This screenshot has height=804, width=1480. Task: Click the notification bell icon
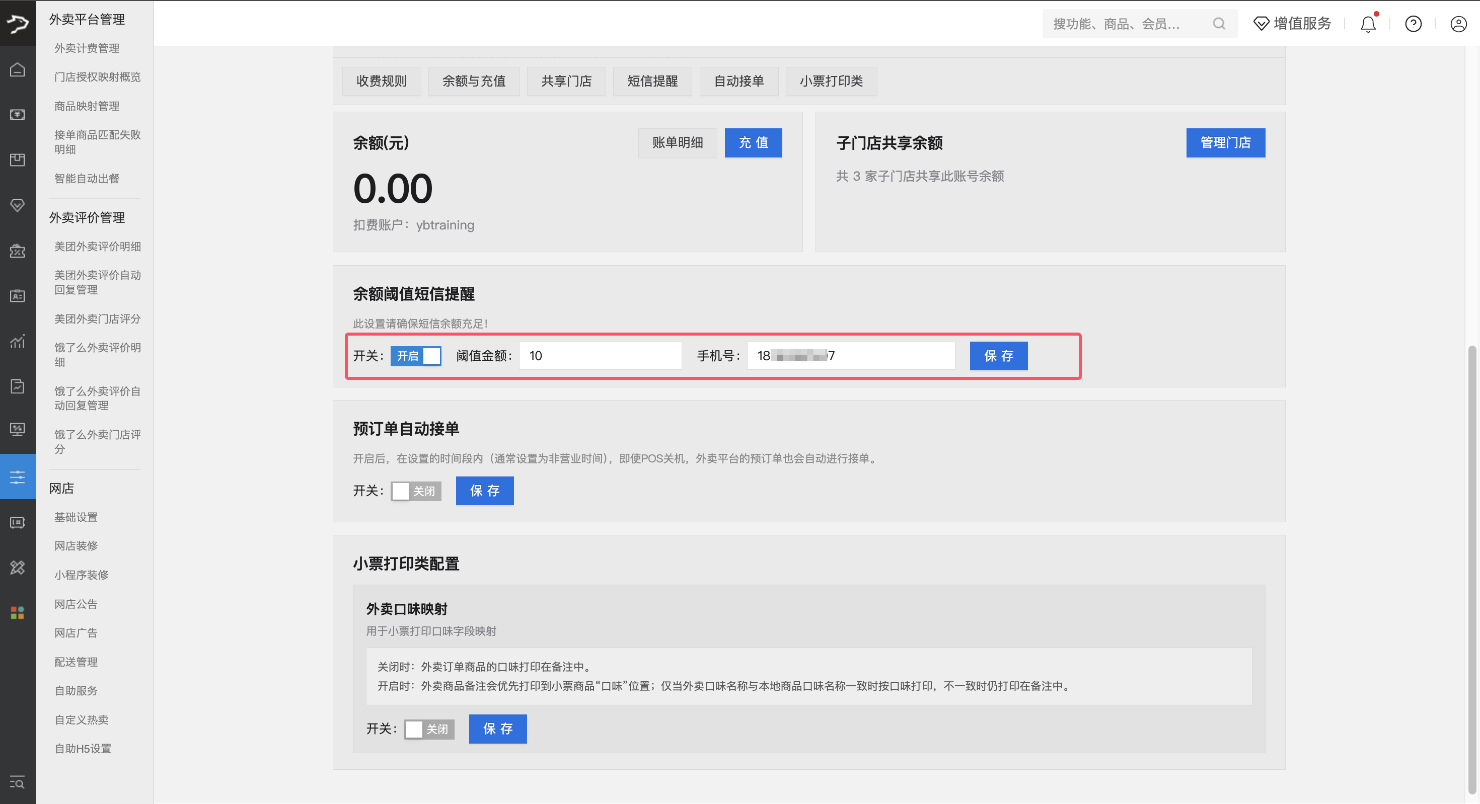tap(1368, 24)
